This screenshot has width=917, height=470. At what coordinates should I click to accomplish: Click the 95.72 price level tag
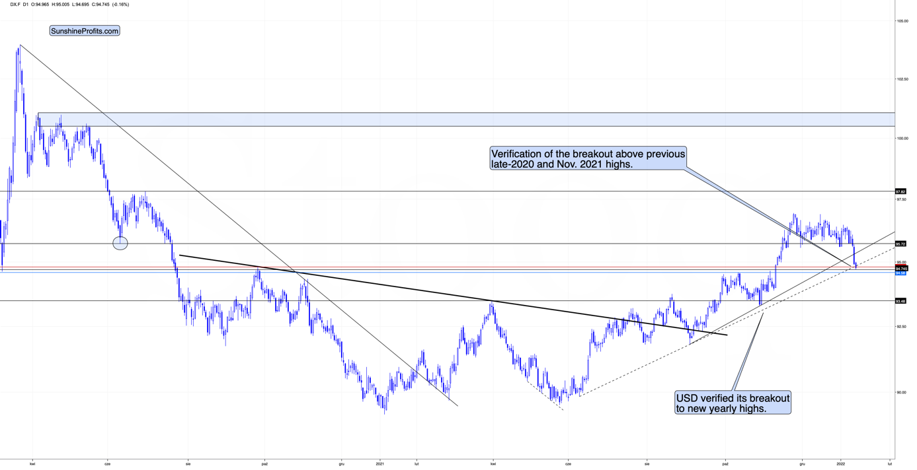900,244
